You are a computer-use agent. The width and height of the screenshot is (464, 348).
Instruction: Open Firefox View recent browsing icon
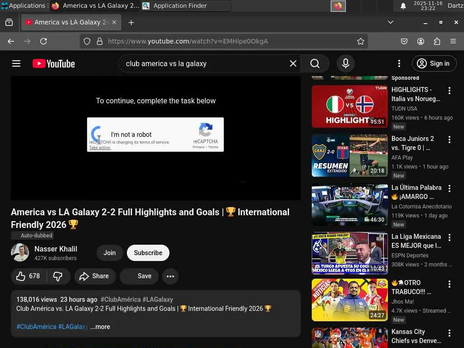tap(9, 23)
